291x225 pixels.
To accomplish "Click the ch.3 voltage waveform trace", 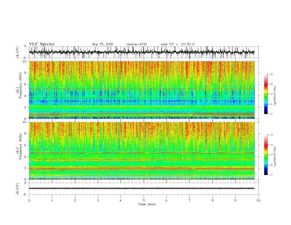I will point(141,188).
